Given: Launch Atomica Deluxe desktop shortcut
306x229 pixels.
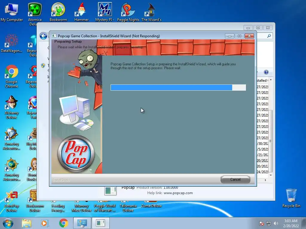Looking at the screenshot, I should coord(35,14).
